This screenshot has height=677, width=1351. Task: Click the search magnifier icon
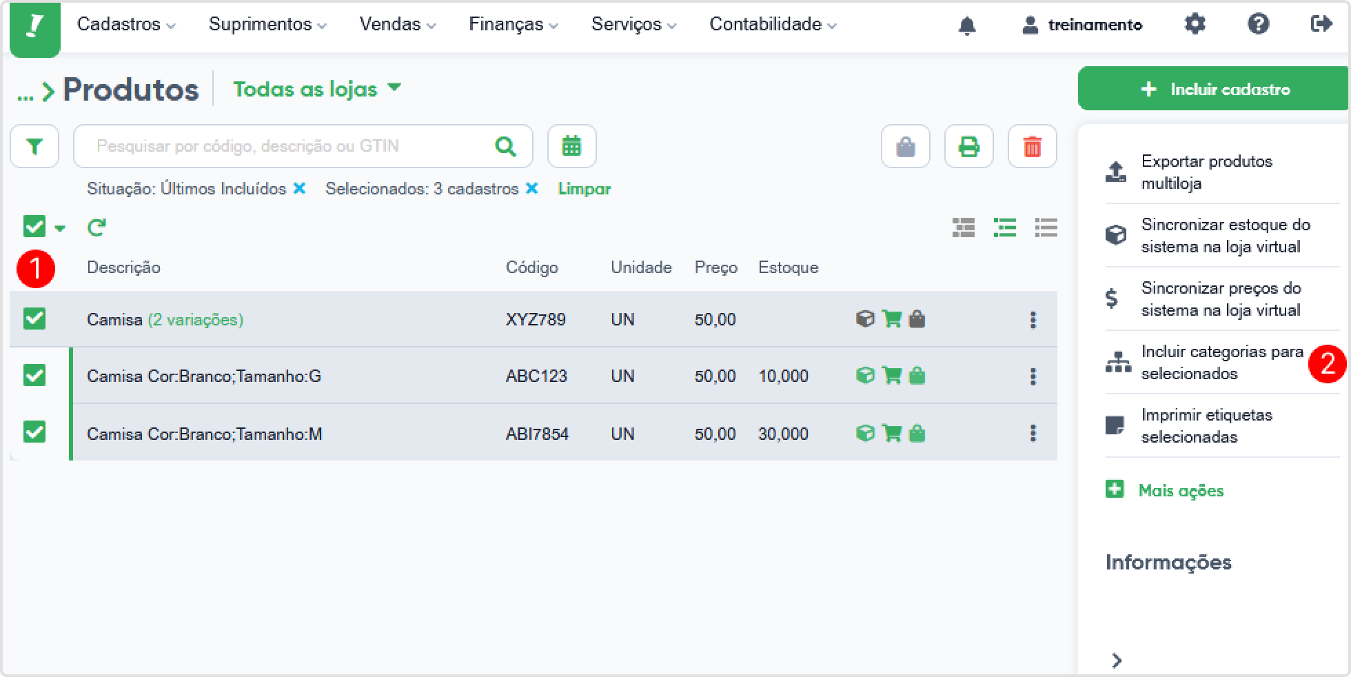click(x=505, y=146)
